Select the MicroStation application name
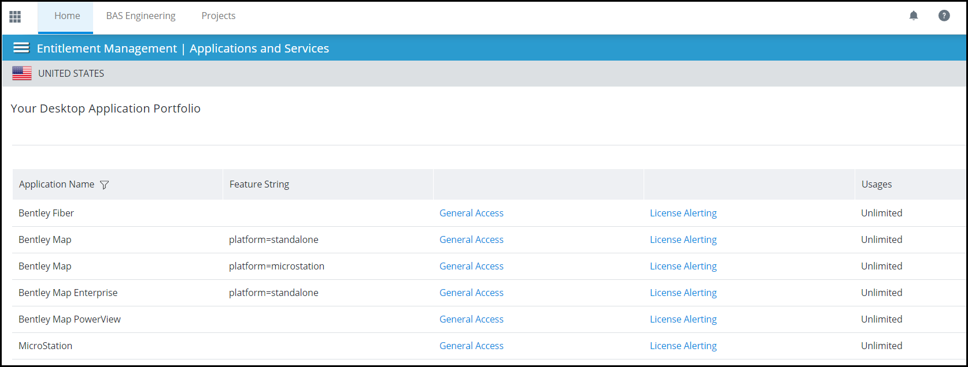968x367 pixels. click(x=45, y=346)
